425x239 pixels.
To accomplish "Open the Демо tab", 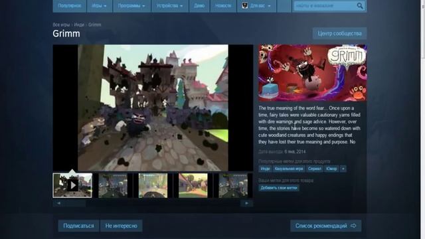I will 199,6.
